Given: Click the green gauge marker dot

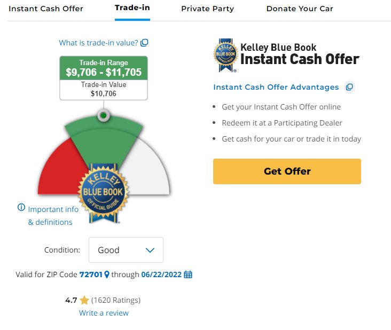Looking at the screenshot, I should (104, 116).
